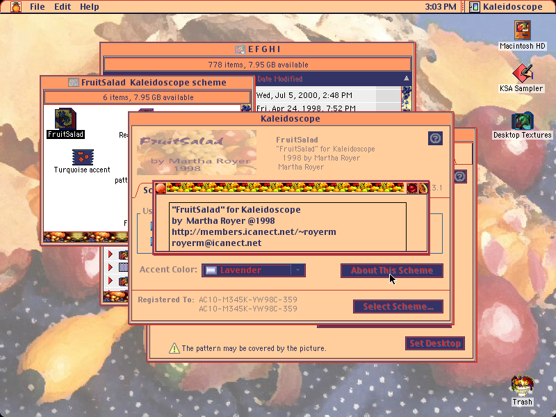Click the Lavender color swatch in Accent Color
The width and height of the screenshot is (556, 417).
[211, 270]
